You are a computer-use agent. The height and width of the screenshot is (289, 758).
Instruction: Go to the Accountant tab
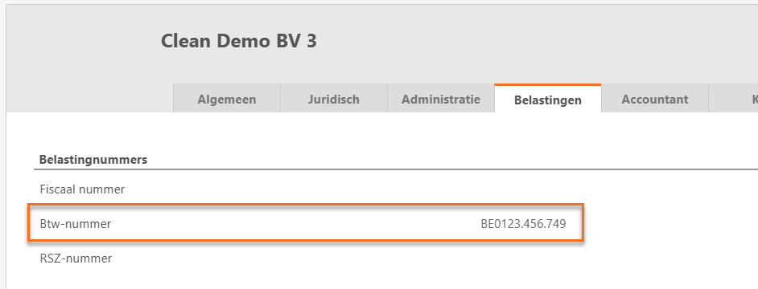tap(654, 100)
